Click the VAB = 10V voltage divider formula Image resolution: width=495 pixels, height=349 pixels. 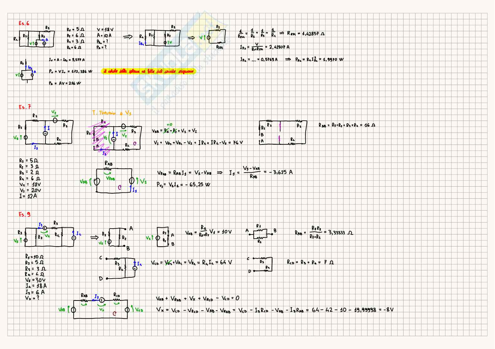(208, 233)
